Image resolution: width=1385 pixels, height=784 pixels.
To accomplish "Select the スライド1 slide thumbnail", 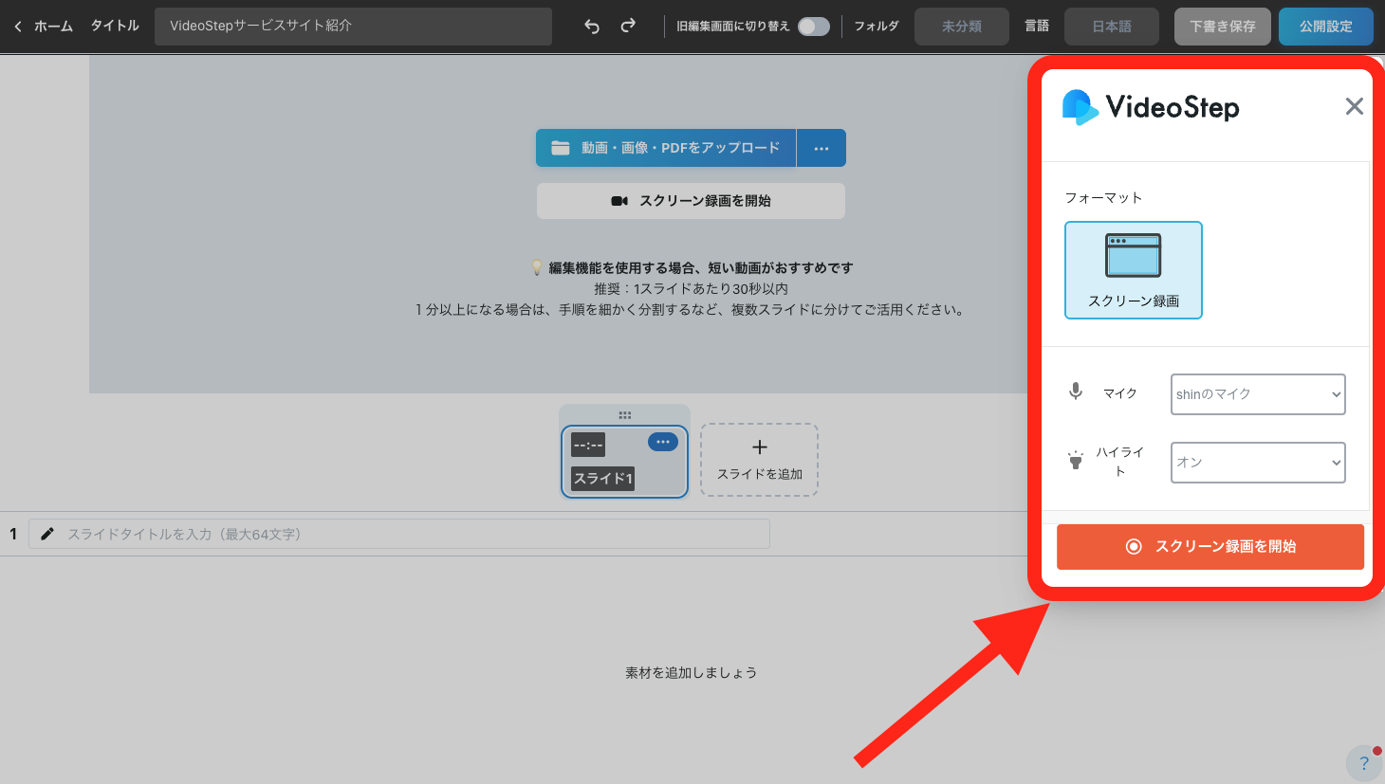I will tap(624, 462).
